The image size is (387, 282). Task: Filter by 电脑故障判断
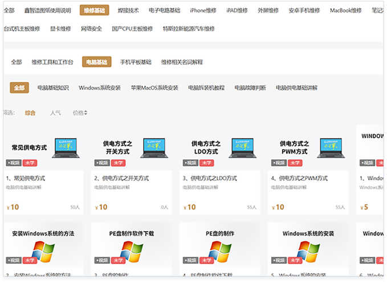(x=250, y=88)
